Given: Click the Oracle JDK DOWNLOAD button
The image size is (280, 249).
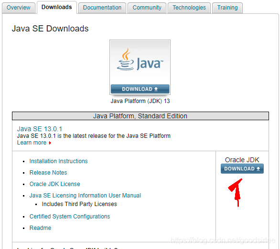Looking at the screenshot, I should point(242,168).
